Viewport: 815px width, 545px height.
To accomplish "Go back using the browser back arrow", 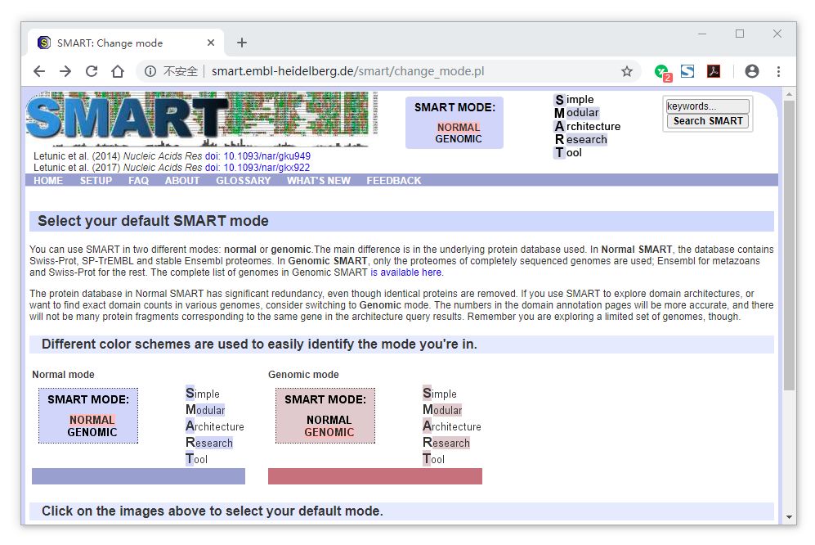I will coord(39,71).
